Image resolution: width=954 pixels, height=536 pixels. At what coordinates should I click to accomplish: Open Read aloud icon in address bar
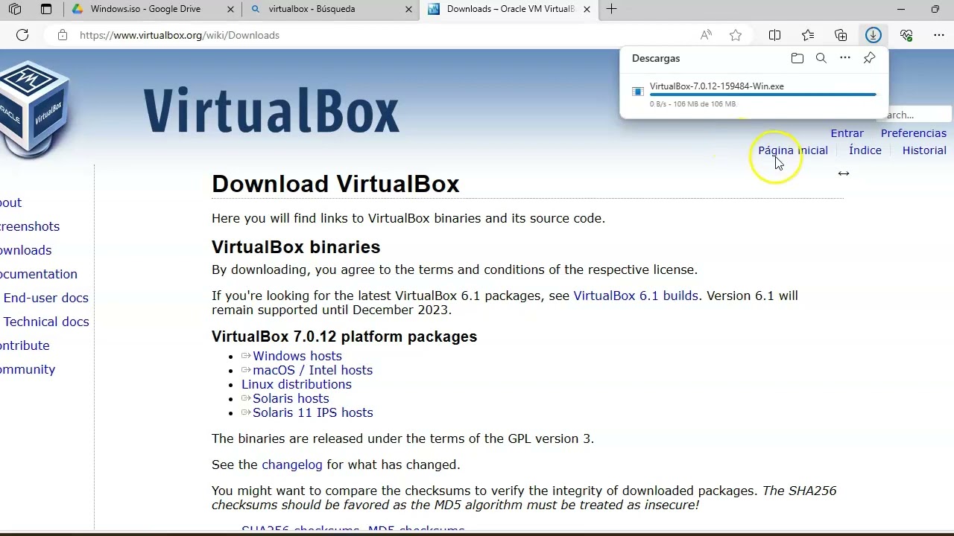706,35
